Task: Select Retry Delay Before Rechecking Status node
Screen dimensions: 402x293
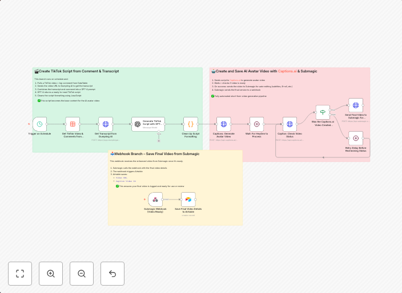Action: [356, 138]
